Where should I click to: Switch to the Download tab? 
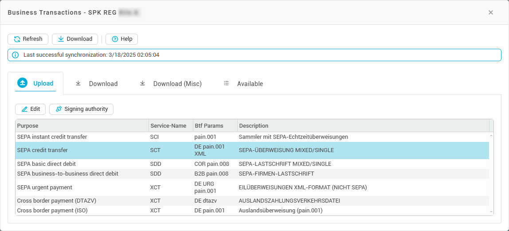coord(96,84)
